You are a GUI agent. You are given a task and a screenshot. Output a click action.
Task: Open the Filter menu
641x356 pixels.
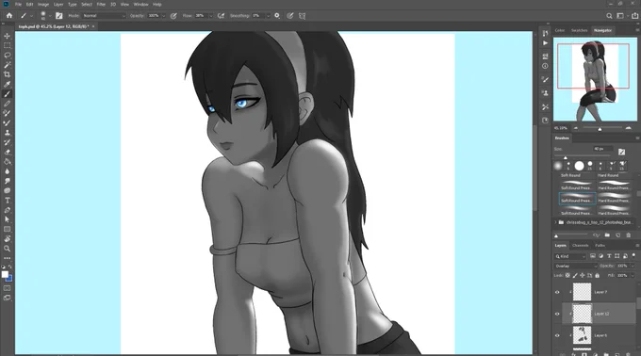point(101,4)
